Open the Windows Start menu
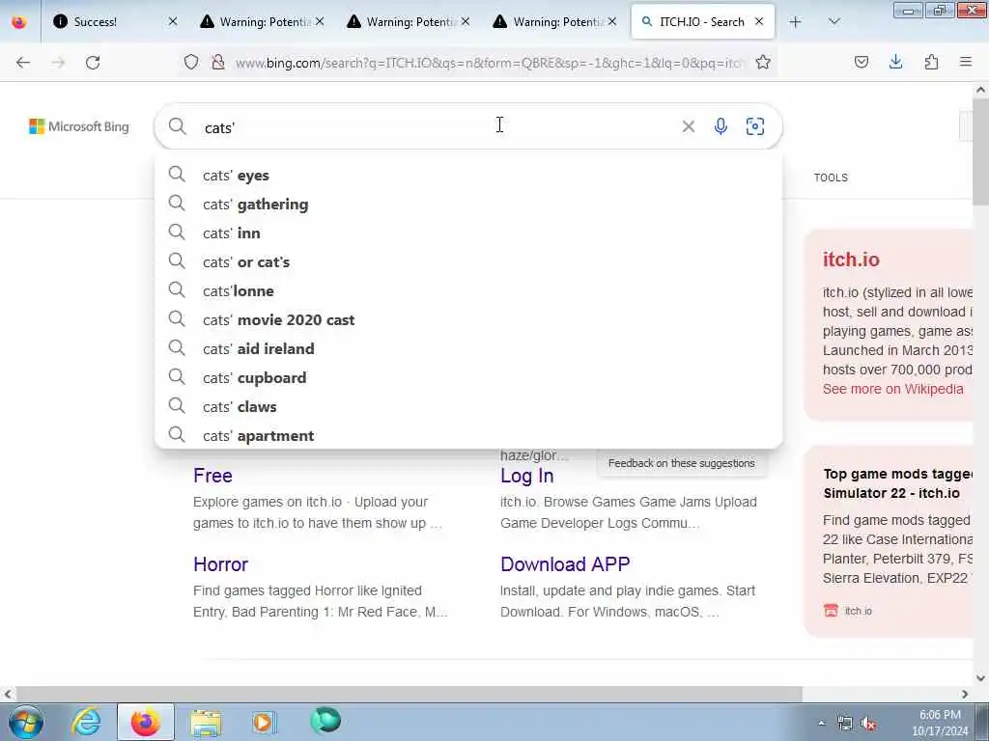Screen dimensions: 989x741 26,722
